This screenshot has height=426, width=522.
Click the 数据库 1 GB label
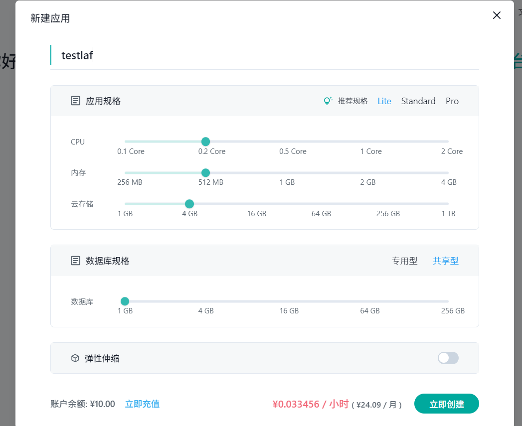[x=125, y=311]
